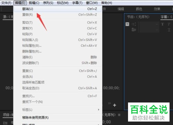This screenshot has width=173, height=125.
Task: Click the 00;00;00; timecode in source monitor
Action: pos(111,88)
